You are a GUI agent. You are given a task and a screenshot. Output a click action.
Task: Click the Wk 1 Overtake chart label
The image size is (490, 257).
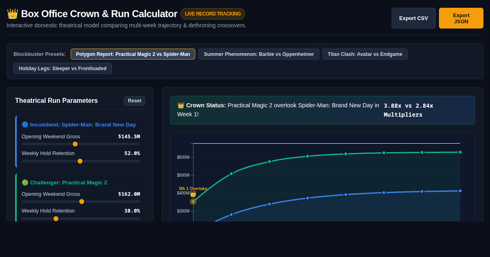pos(193,189)
